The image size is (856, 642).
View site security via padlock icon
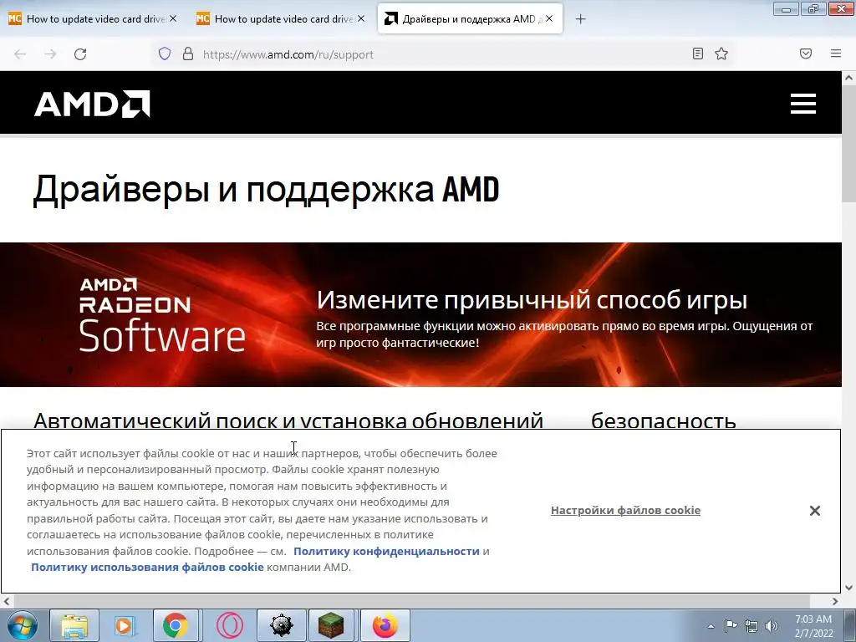click(x=188, y=53)
